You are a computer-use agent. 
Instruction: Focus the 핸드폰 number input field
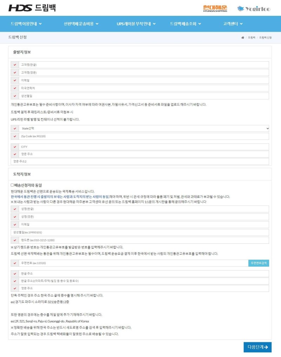144,240
